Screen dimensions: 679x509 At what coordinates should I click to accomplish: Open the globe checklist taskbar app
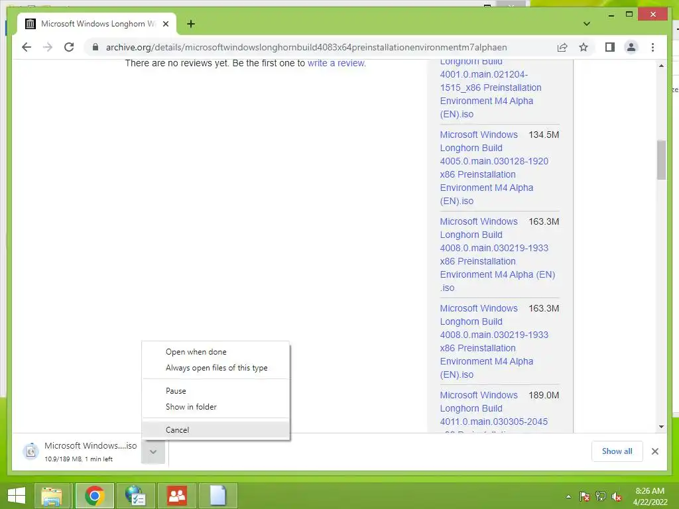[x=135, y=496]
